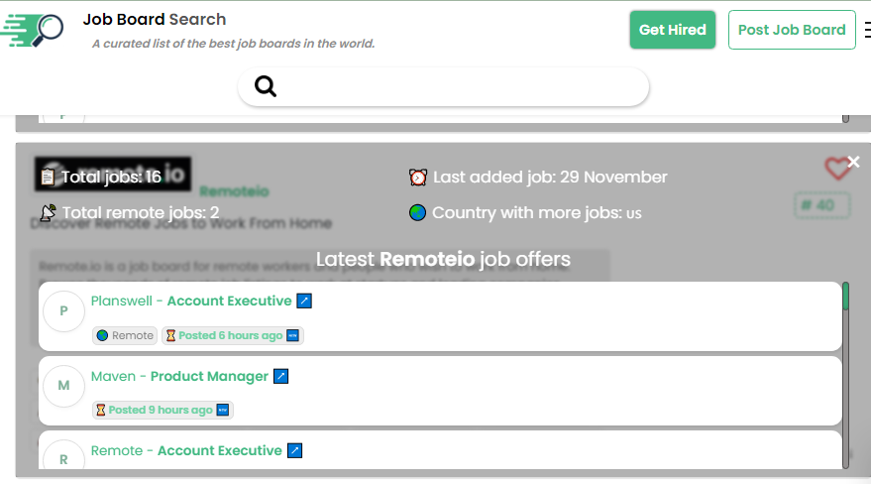This screenshot has height=484, width=871.
Task: Open the Maven Product Manager external link icon
Action: click(x=281, y=376)
